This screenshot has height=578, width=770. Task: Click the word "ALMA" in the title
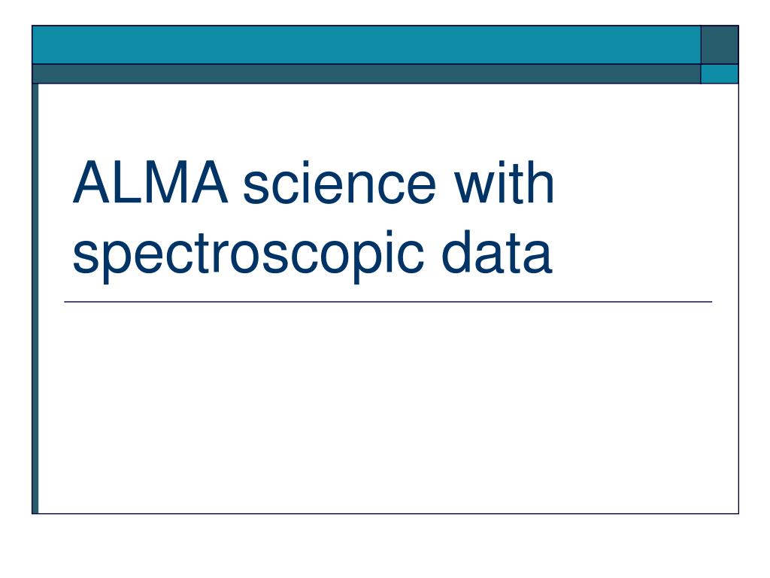click(150, 182)
